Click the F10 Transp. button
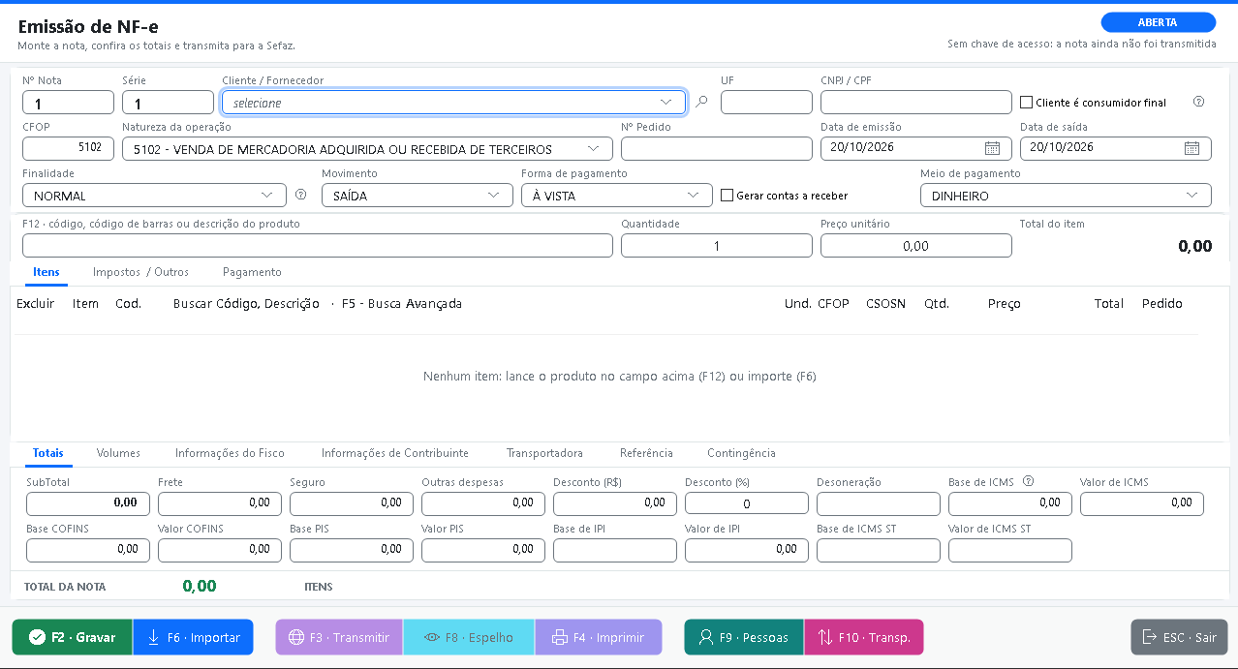The height and width of the screenshot is (669, 1238). click(864, 637)
